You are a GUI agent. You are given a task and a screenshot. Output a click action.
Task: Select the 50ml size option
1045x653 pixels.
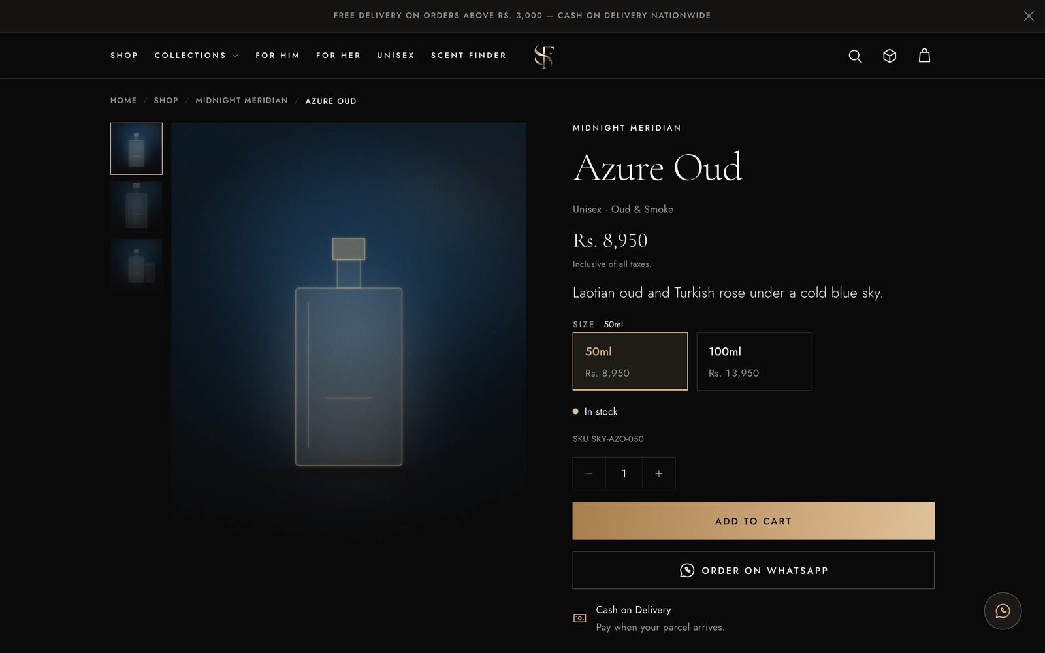(x=630, y=362)
